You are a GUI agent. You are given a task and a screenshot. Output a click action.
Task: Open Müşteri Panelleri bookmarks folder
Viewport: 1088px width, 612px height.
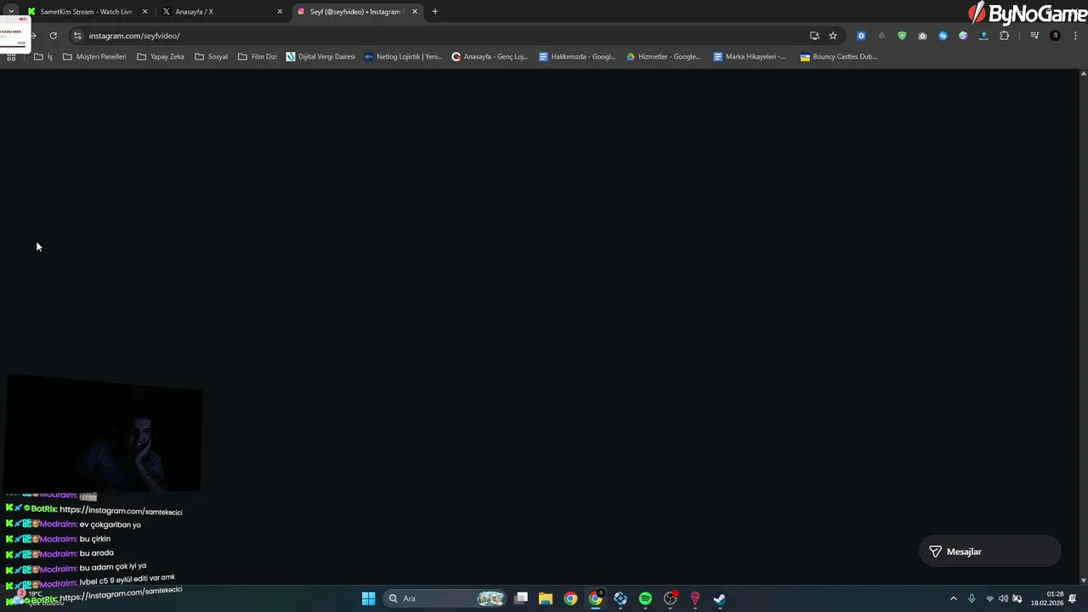click(94, 57)
